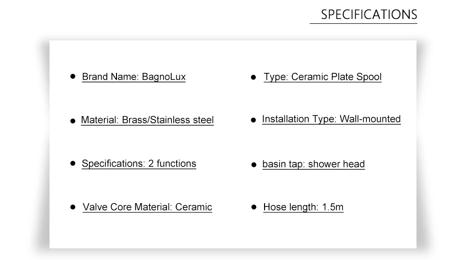
Task: Click Installation Type: Wall-mounted
Action: coord(331,119)
